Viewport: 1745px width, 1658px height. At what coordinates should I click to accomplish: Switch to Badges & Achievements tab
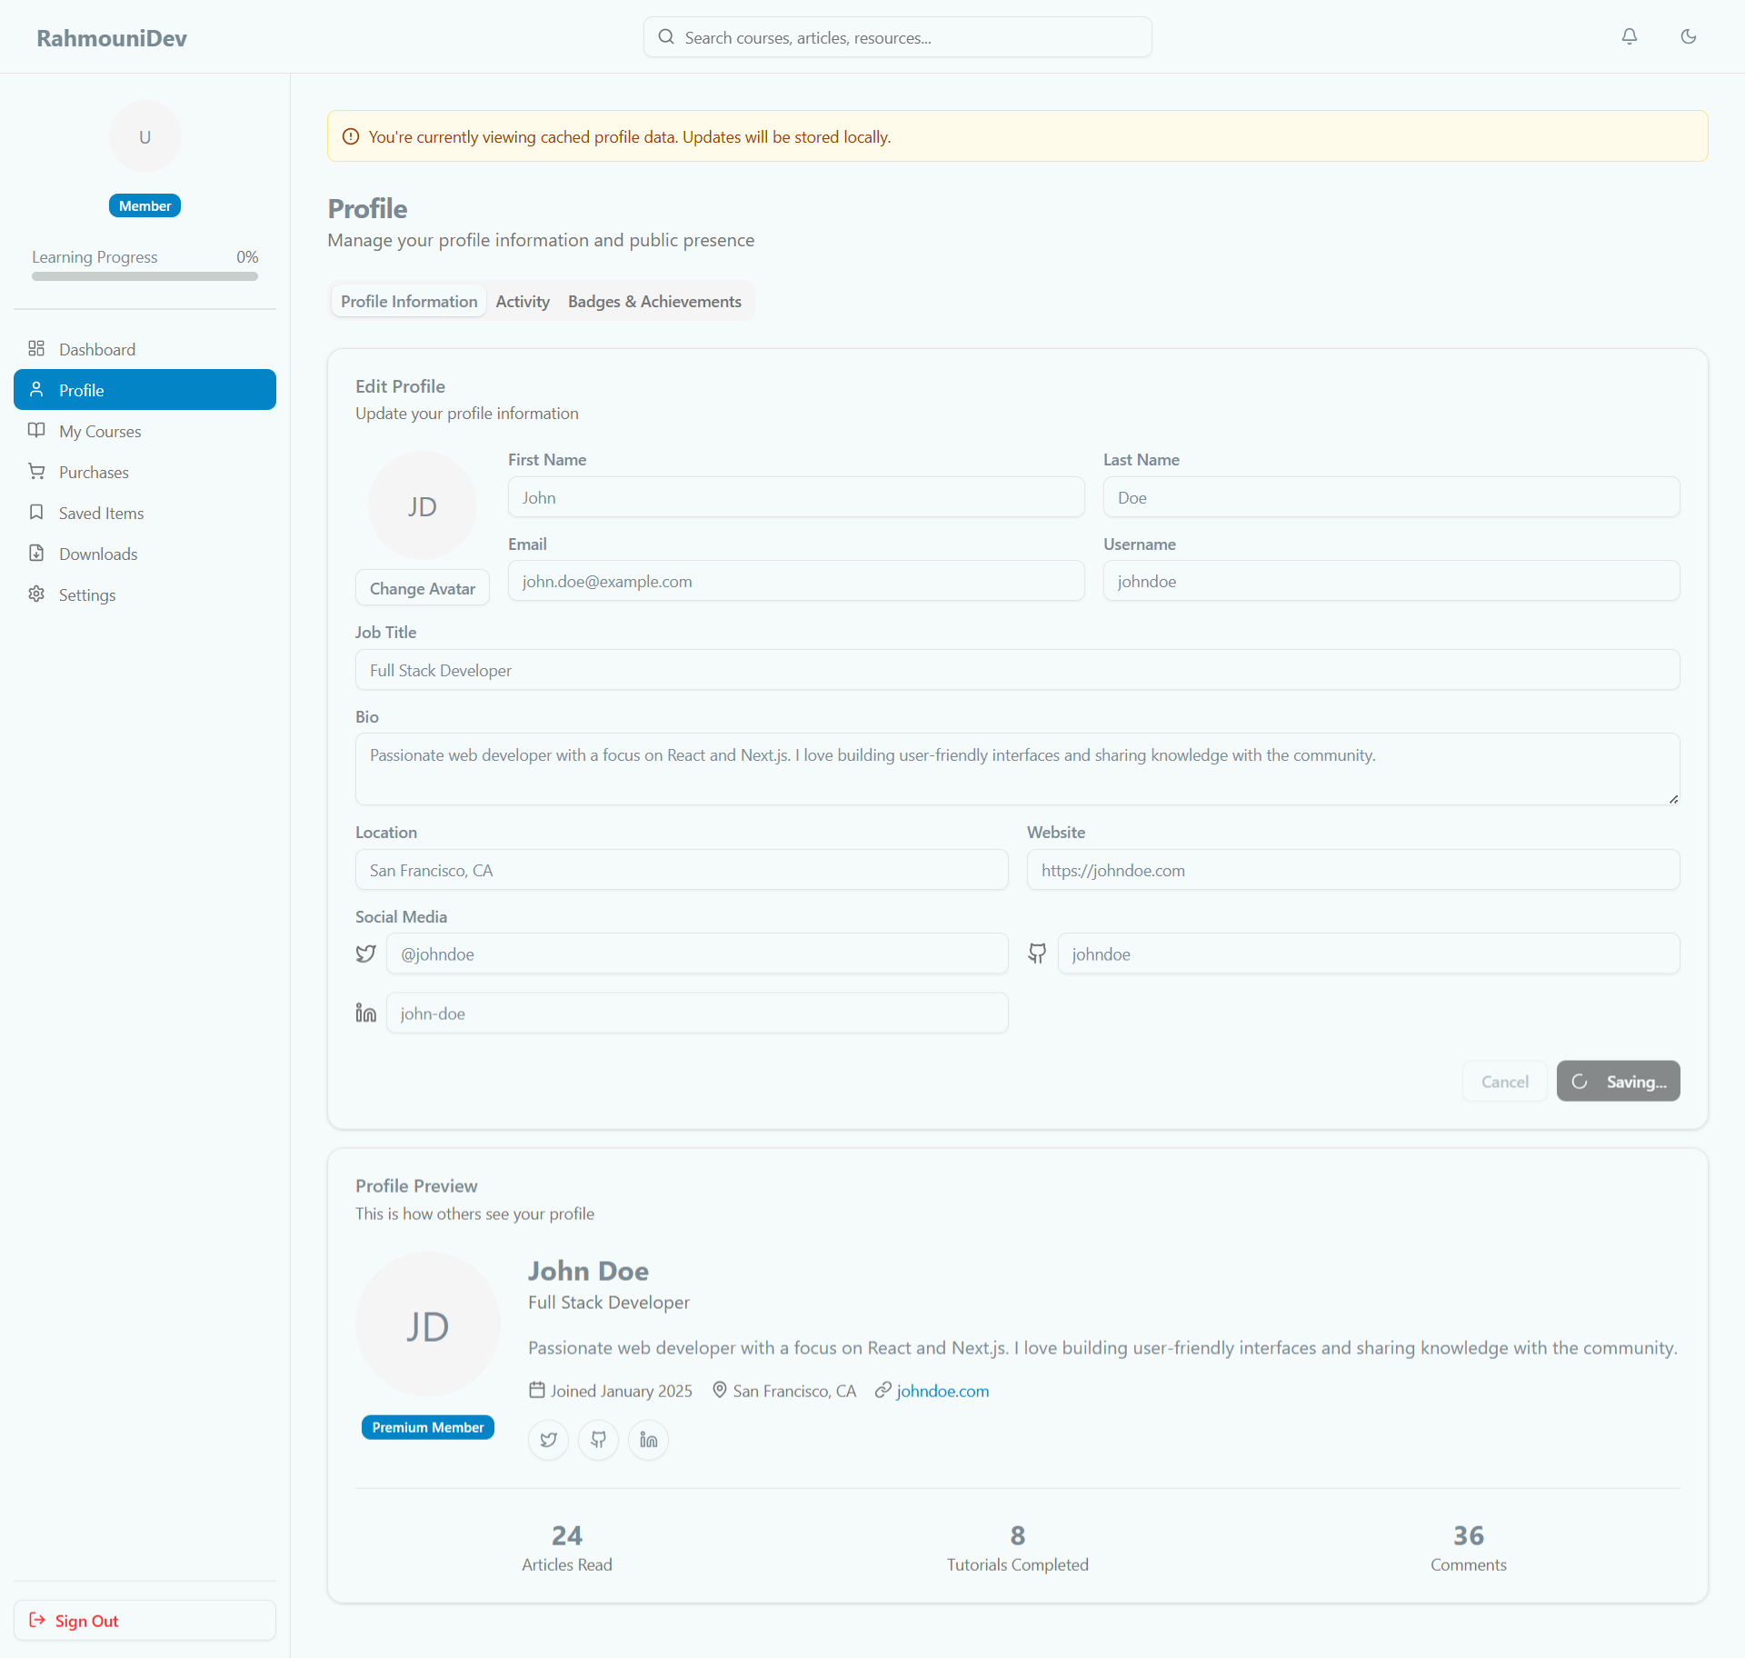point(654,301)
